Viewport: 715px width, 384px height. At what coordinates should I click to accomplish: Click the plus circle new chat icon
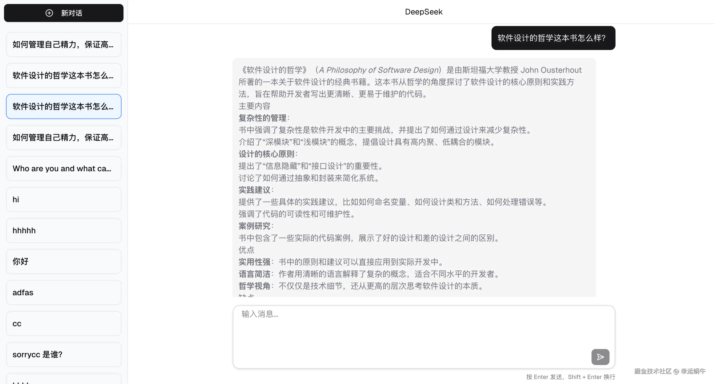[49, 13]
